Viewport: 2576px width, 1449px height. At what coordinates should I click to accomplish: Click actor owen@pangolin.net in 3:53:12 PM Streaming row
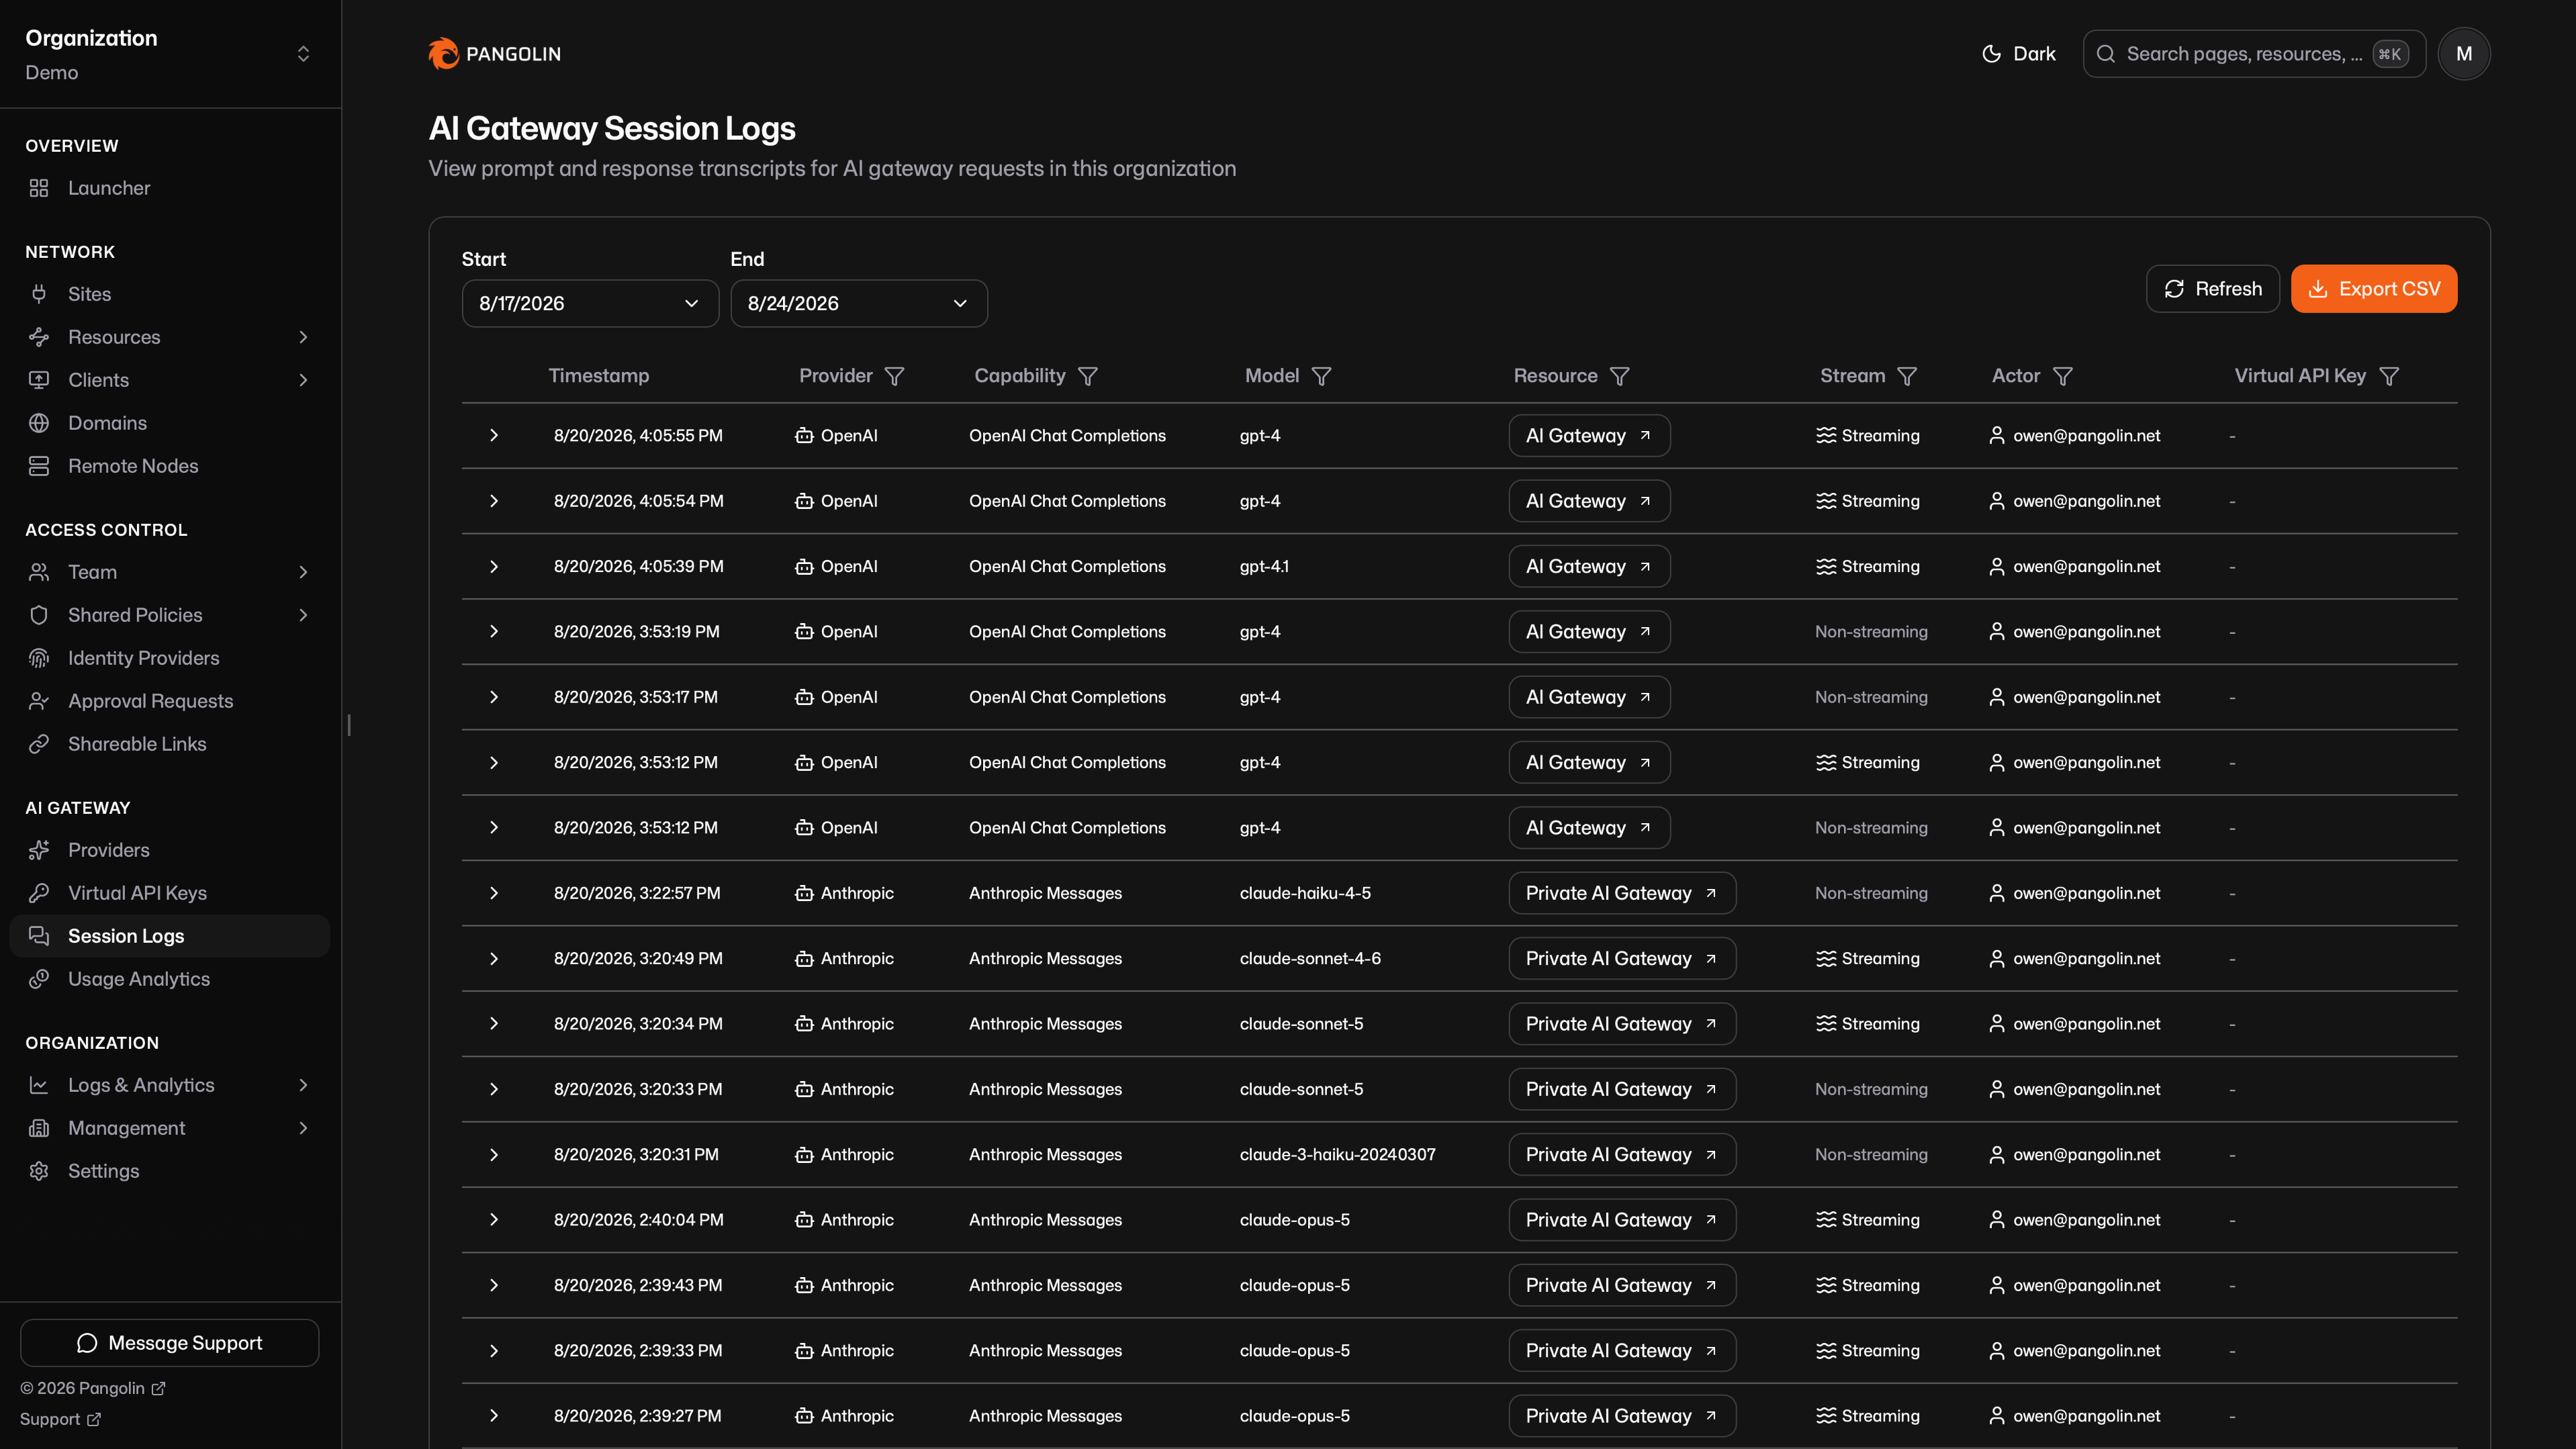(x=2075, y=762)
